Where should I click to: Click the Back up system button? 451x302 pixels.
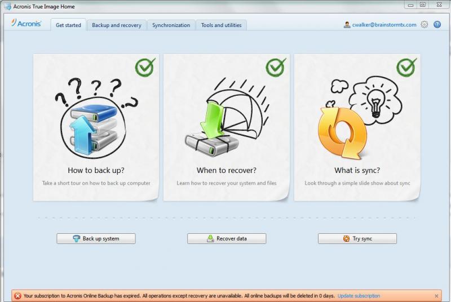pyautogui.click(x=96, y=238)
